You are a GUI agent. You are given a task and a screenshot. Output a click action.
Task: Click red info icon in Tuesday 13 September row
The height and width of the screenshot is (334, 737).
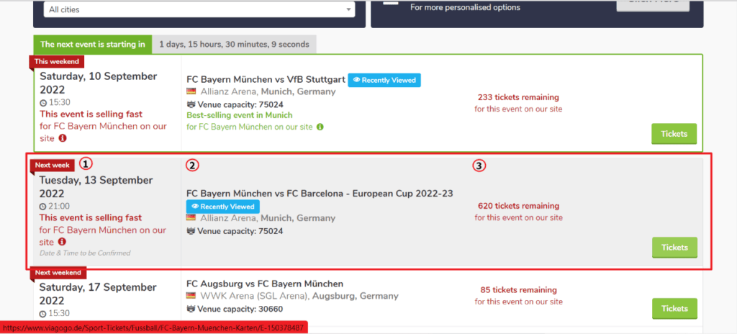[62, 242]
